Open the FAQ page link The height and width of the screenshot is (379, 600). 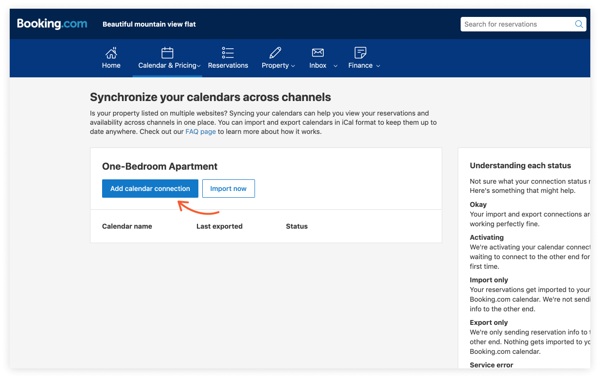click(x=201, y=131)
